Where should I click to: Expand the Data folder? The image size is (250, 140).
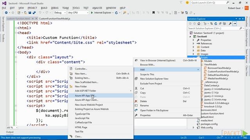(x=194, y=51)
